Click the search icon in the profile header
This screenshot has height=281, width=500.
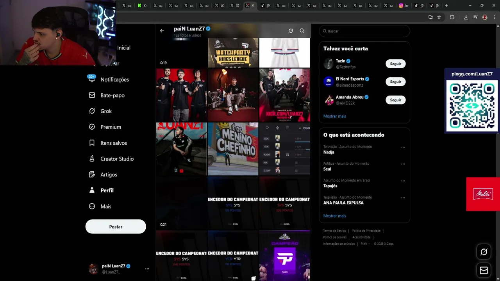pos(302,31)
